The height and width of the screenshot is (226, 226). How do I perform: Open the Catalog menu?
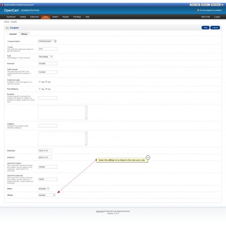[x=23, y=17]
